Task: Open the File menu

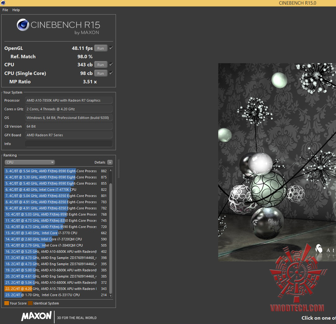Action: 5,10
